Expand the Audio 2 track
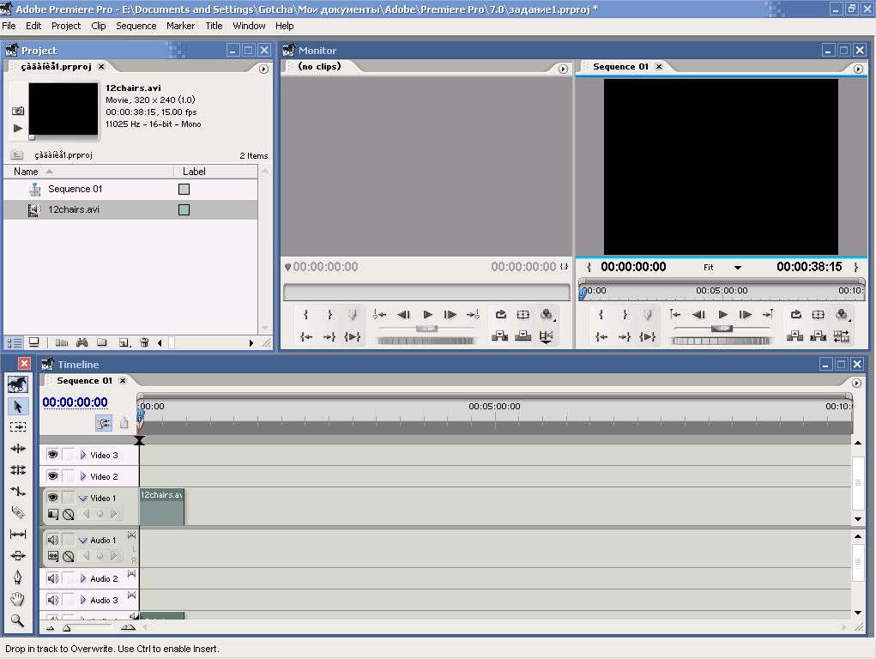This screenshot has width=876, height=659. tap(83, 578)
